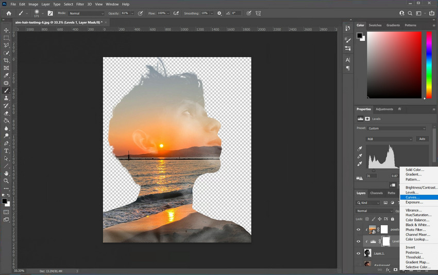The image size is (438, 275).
Task: Select the Path Selection tool
Action: coord(6,158)
